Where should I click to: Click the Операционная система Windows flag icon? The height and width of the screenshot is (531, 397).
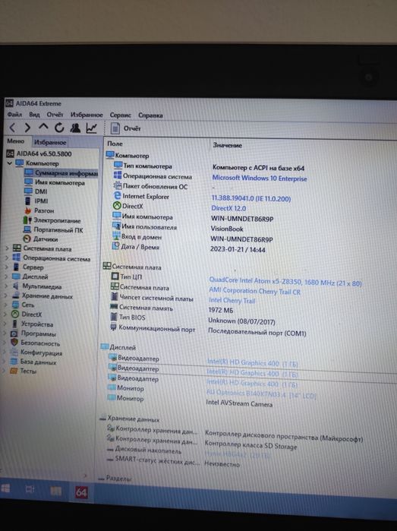point(118,175)
